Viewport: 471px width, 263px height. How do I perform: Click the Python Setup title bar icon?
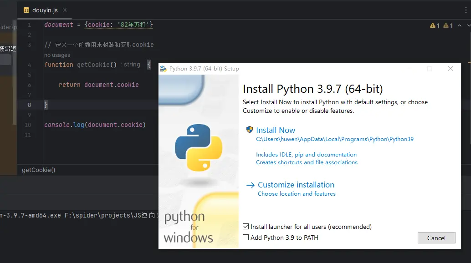[163, 69]
